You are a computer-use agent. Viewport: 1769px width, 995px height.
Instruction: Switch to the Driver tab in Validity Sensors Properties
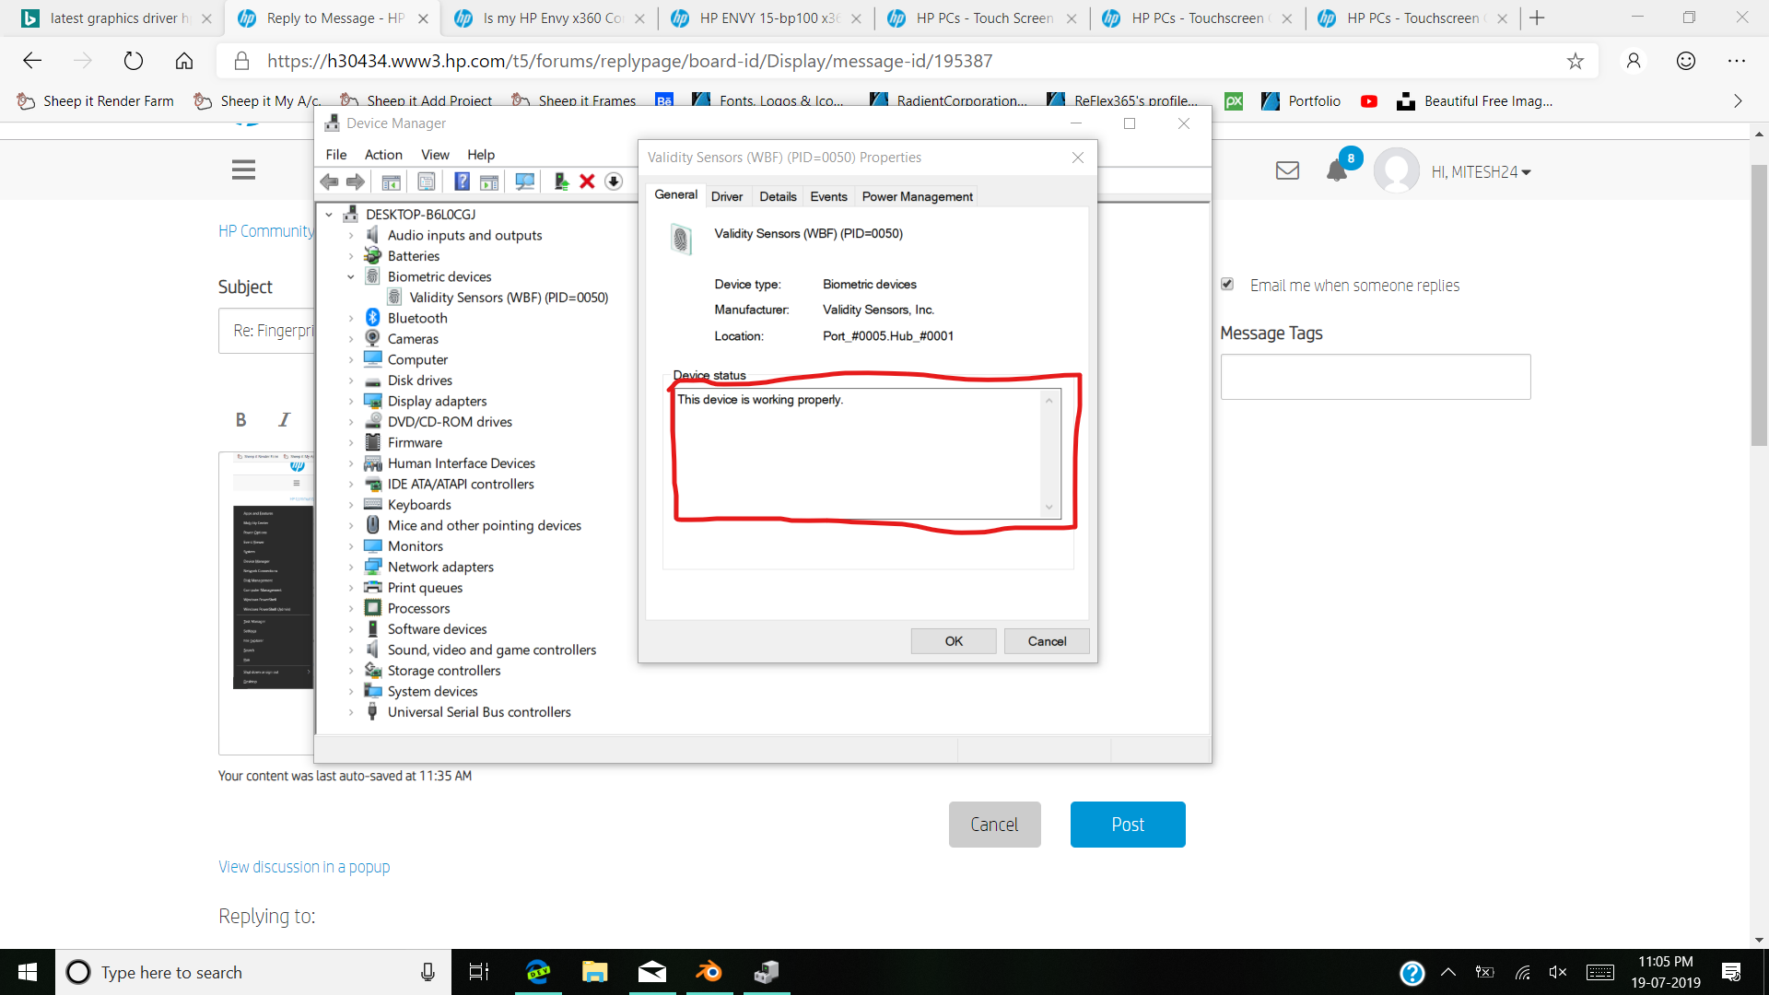[727, 196]
